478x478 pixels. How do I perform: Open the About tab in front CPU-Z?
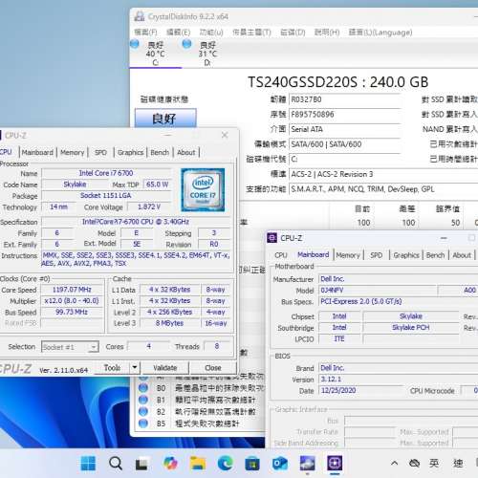coord(186,152)
